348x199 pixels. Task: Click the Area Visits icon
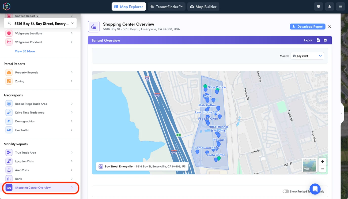click(x=9, y=170)
